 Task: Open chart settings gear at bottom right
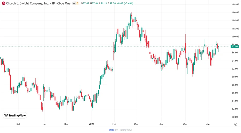[236, 124]
